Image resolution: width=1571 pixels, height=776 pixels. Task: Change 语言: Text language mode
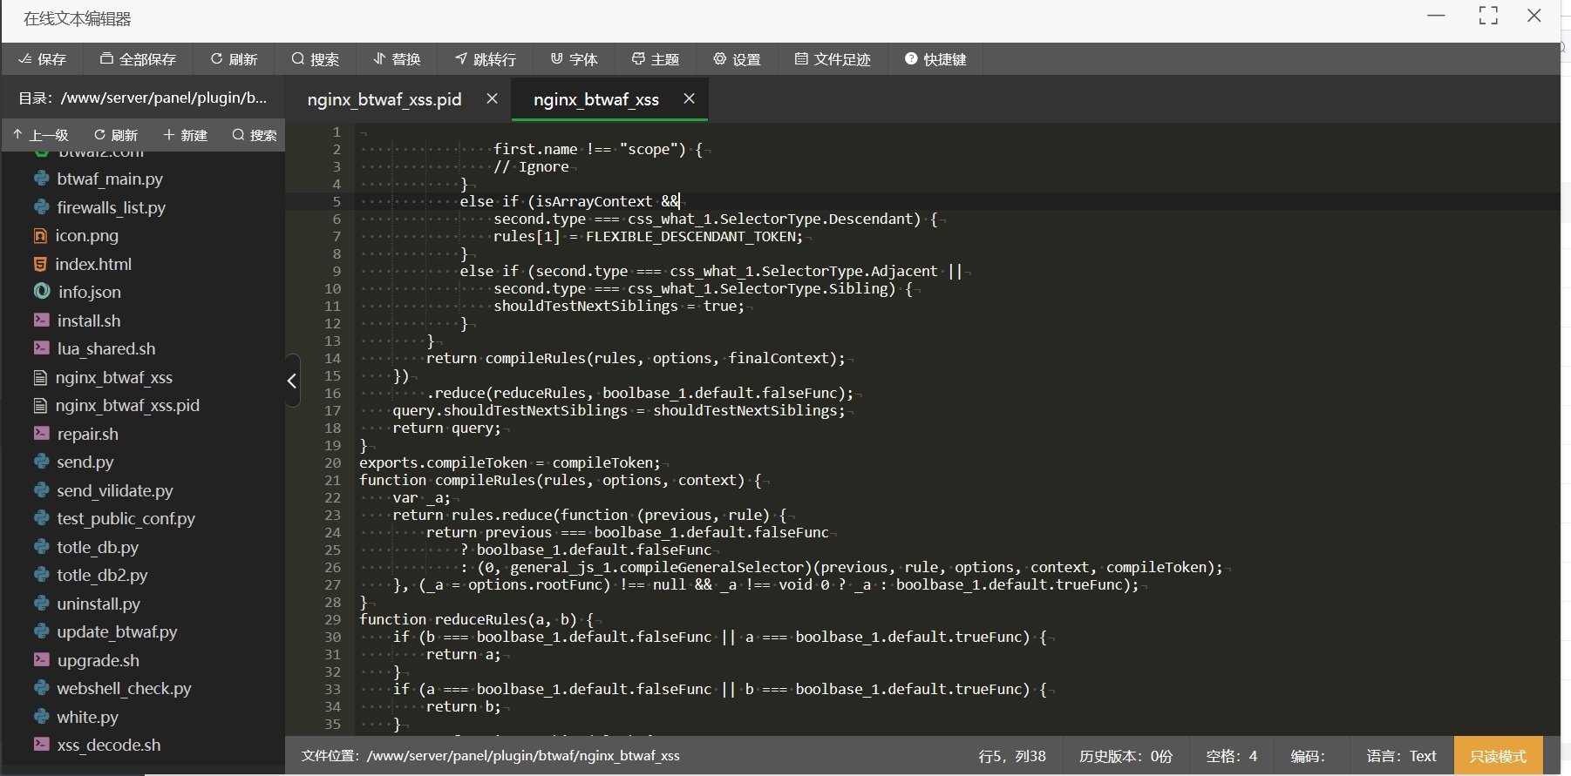1401,756
